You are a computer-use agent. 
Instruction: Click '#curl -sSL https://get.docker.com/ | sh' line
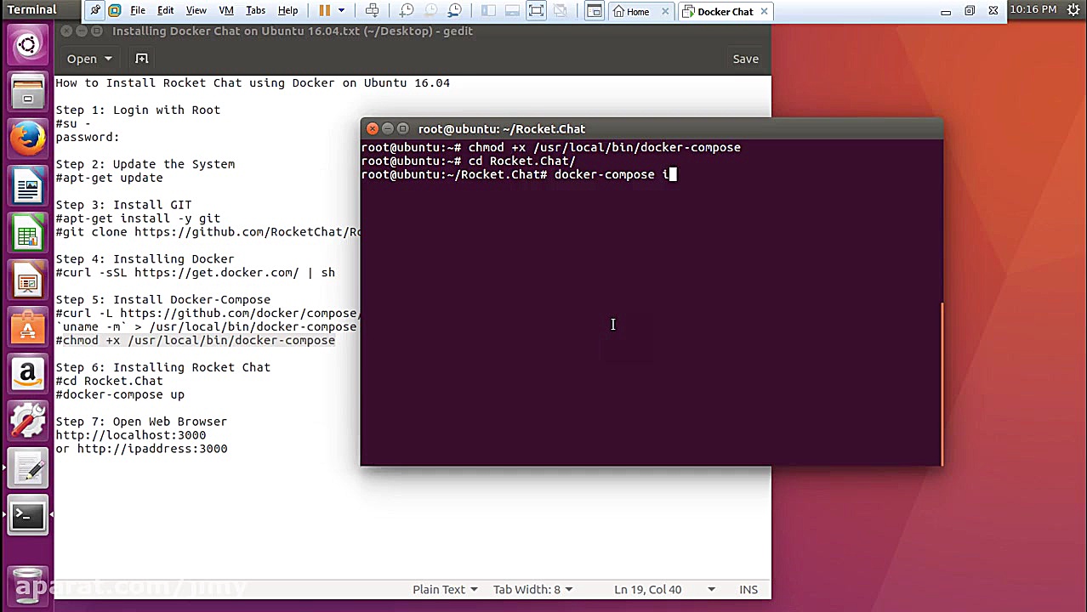tap(196, 273)
